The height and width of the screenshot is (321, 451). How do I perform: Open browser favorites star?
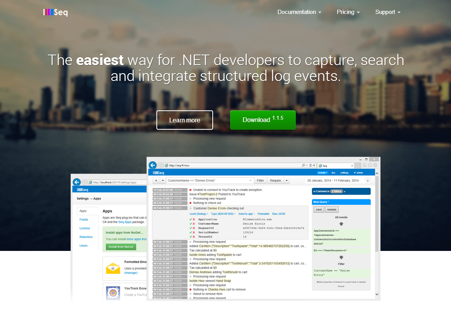pyautogui.click(x=370, y=165)
